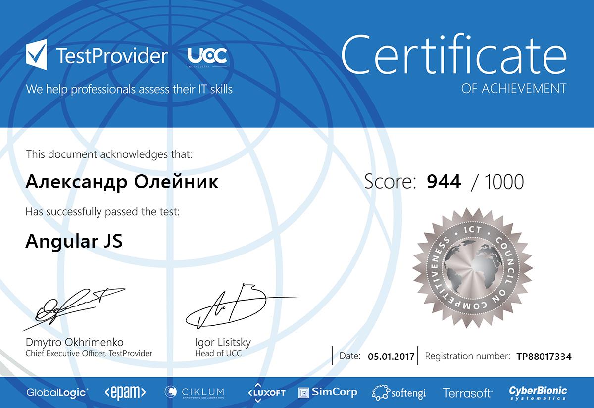Image resolution: width=594 pixels, height=408 pixels.
Task: Click the EPAM sponsor logo
Action: click(125, 393)
